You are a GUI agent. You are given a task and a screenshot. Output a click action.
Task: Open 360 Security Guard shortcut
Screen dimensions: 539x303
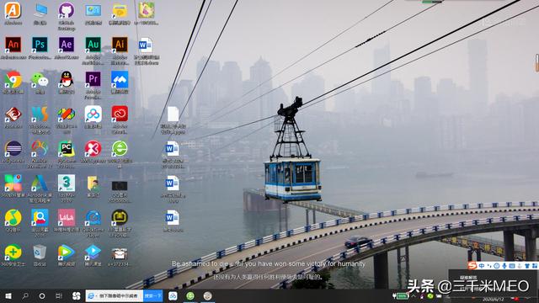point(13,252)
